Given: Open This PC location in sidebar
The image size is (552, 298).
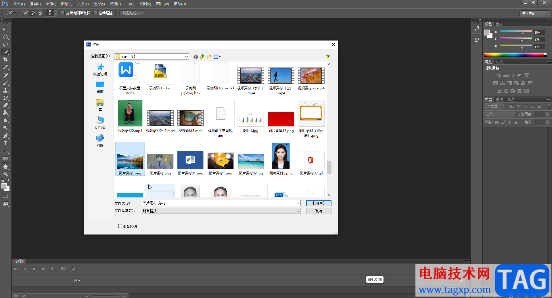Looking at the screenshot, I should pyautogui.click(x=100, y=123).
